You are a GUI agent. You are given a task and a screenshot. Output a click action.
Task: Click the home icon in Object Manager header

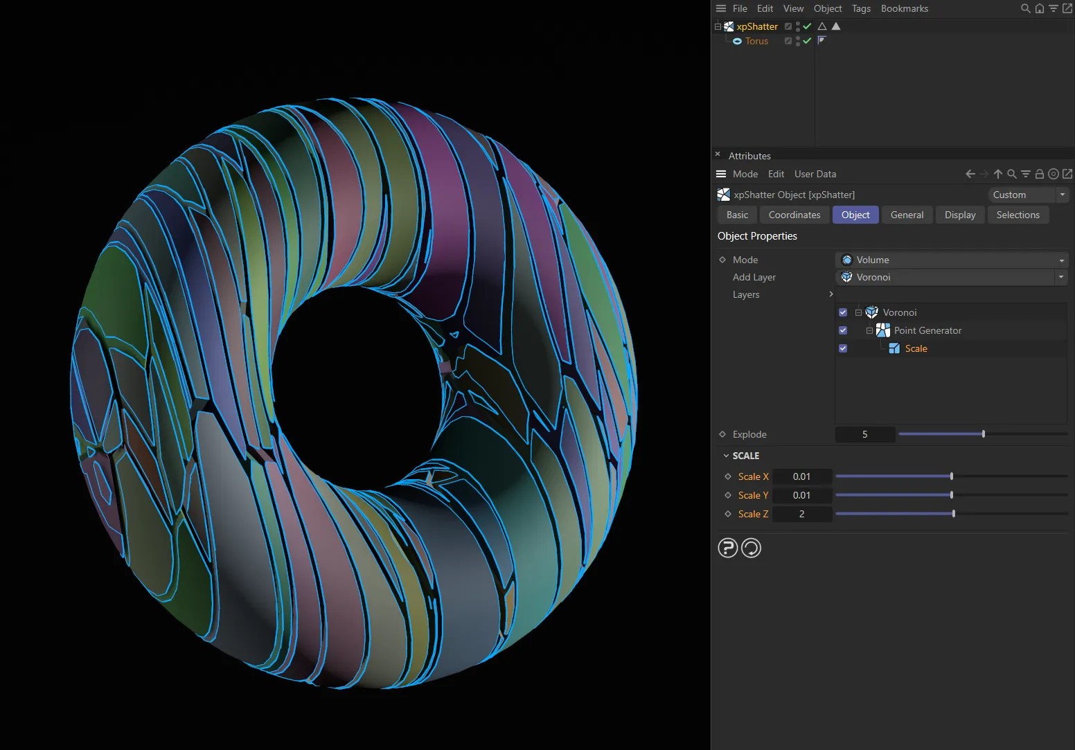pos(1039,8)
